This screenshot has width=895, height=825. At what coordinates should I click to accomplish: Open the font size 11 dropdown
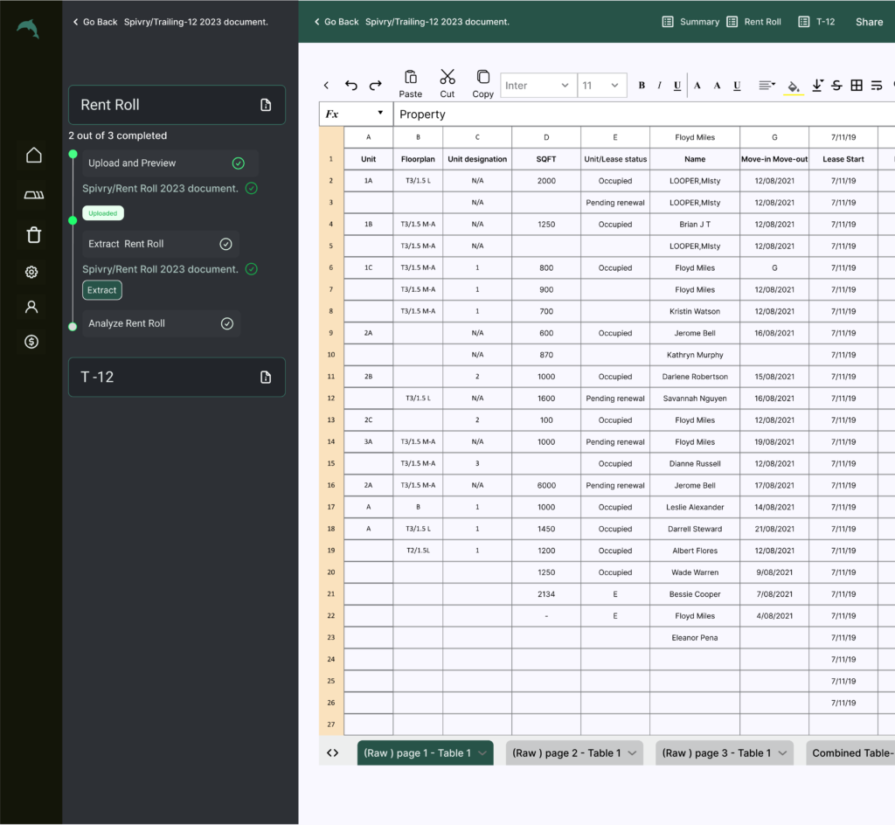(602, 86)
